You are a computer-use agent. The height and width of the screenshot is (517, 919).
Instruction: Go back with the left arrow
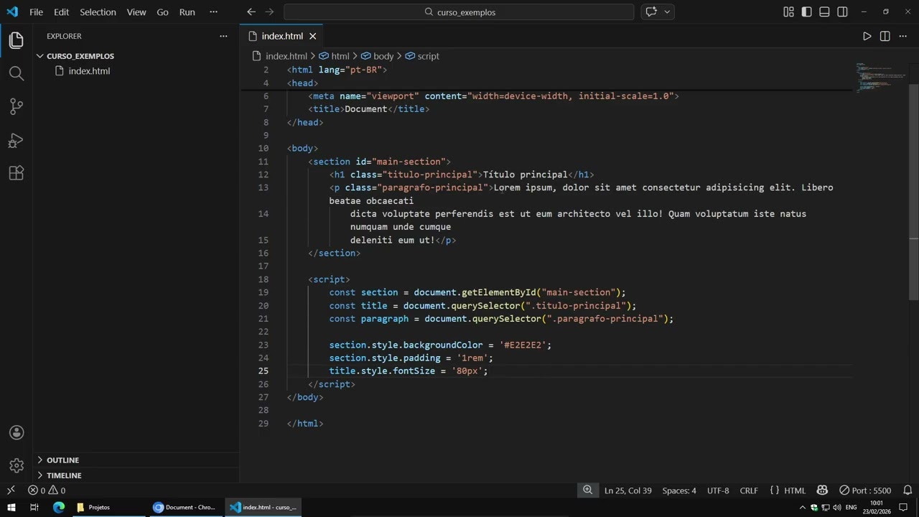click(251, 11)
